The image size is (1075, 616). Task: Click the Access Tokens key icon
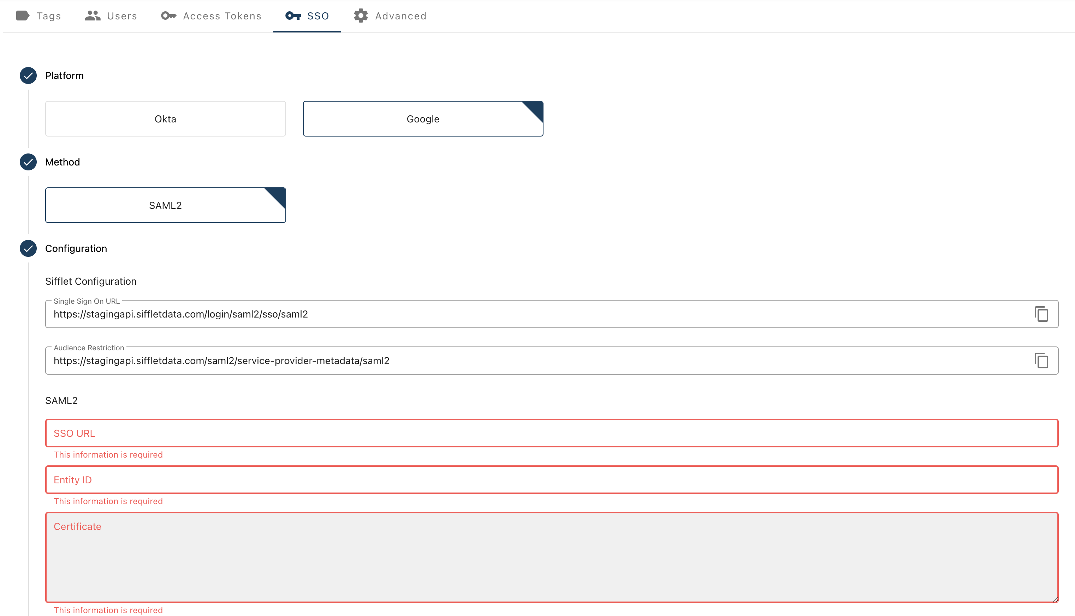pyautogui.click(x=168, y=16)
